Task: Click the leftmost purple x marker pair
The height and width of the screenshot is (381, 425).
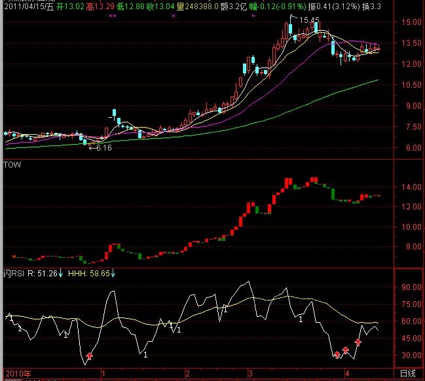Action: (x=113, y=15)
